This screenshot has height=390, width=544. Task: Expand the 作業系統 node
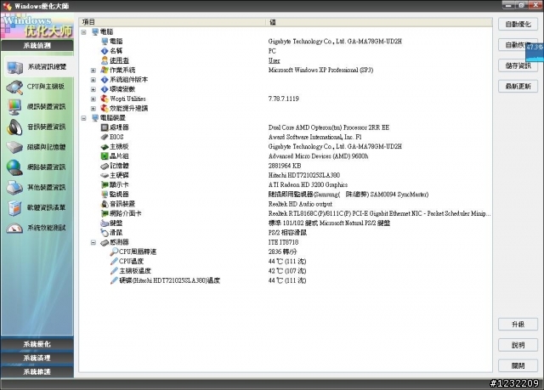93,71
